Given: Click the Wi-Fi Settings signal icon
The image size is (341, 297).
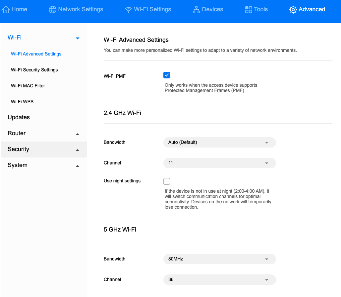Looking at the screenshot, I should pyautogui.click(x=129, y=10).
